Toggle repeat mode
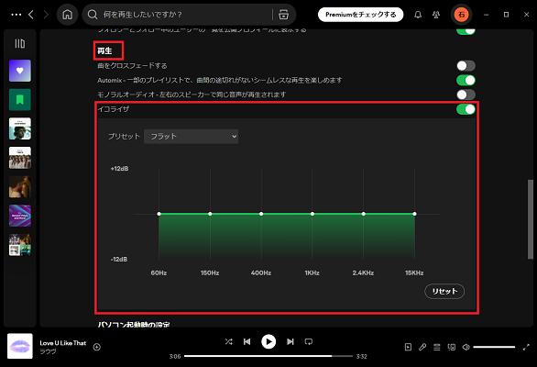This screenshot has height=367, width=537. coord(309,341)
